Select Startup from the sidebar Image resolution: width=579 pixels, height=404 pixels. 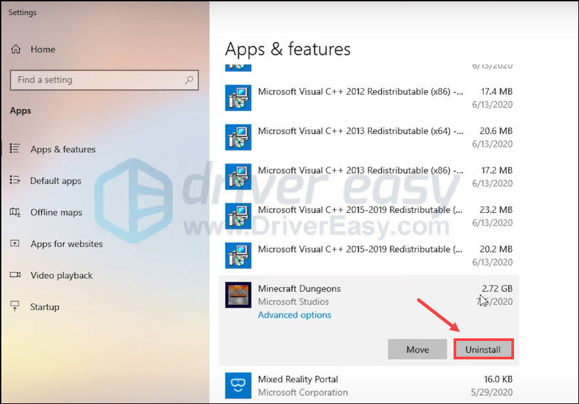tap(44, 307)
